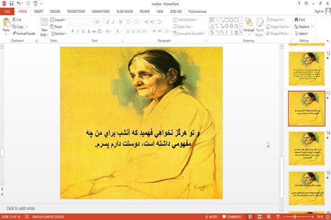This screenshot has height=220, width=331.
Task: Click the spell check status icon
Action: click(27, 217)
